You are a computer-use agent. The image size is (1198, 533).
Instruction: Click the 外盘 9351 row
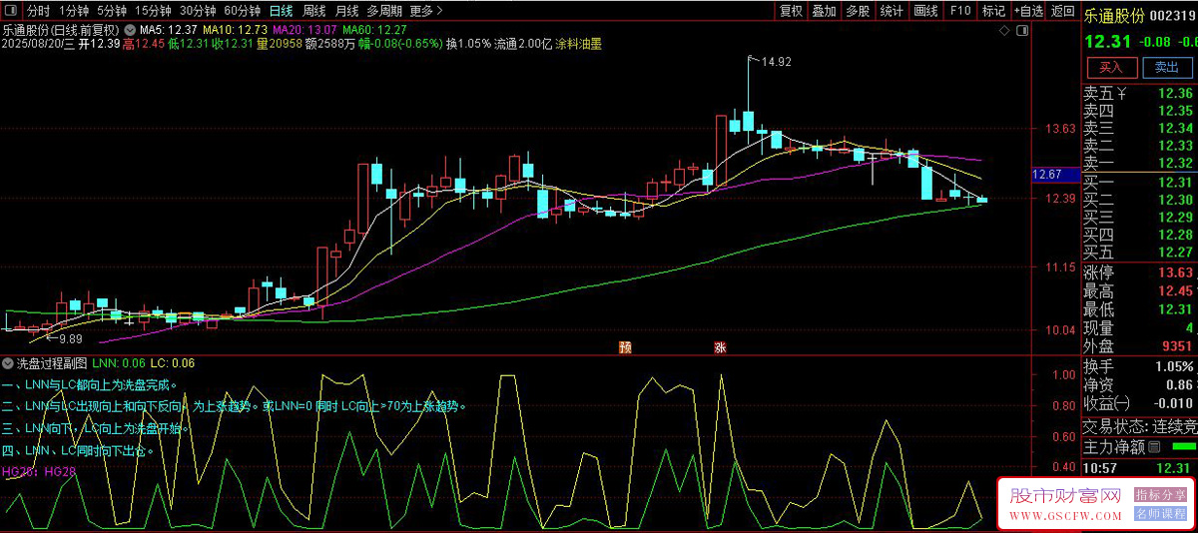[x=1140, y=346]
